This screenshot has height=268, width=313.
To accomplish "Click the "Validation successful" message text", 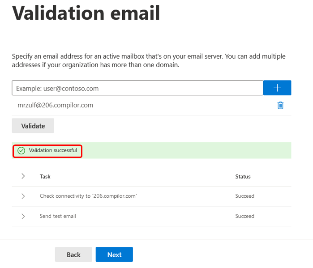I will [x=53, y=150].
